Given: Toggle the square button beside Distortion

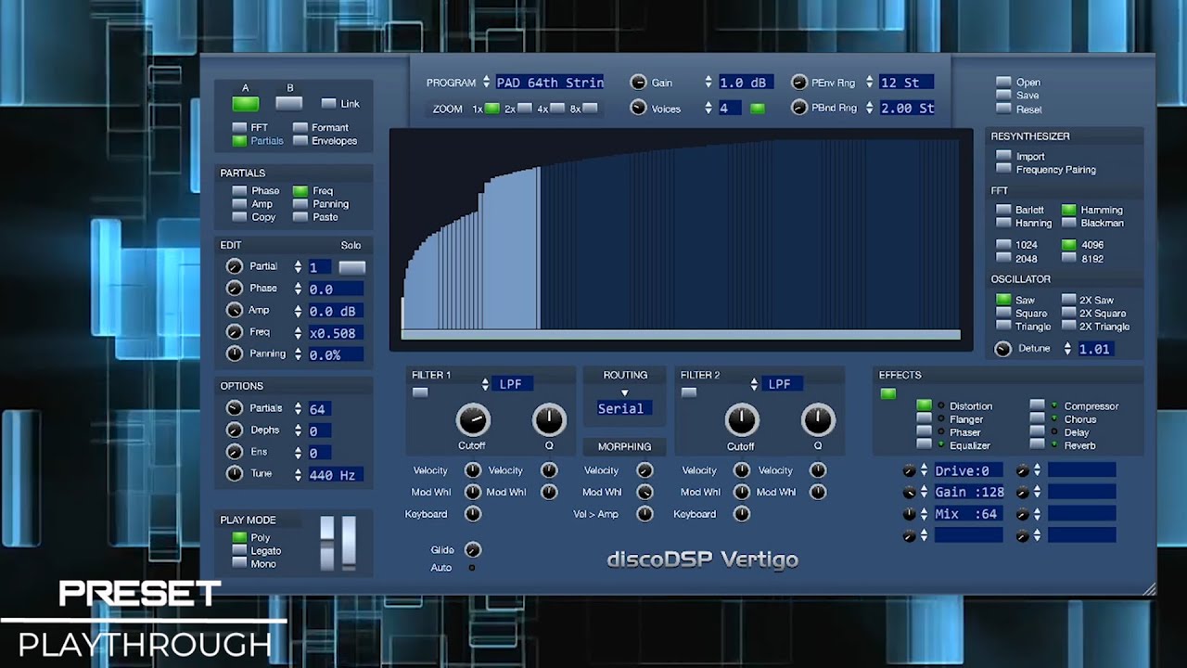Looking at the screenshot, I should pyautogui.click(x=925, y=405).
